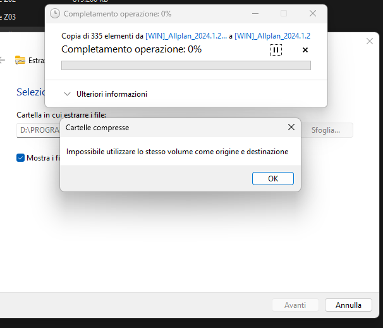Open the source [WIN]_Allplan_2024.1.2... link
The width and height of the screenshot is (383, 328).
[x=186, y=36]
